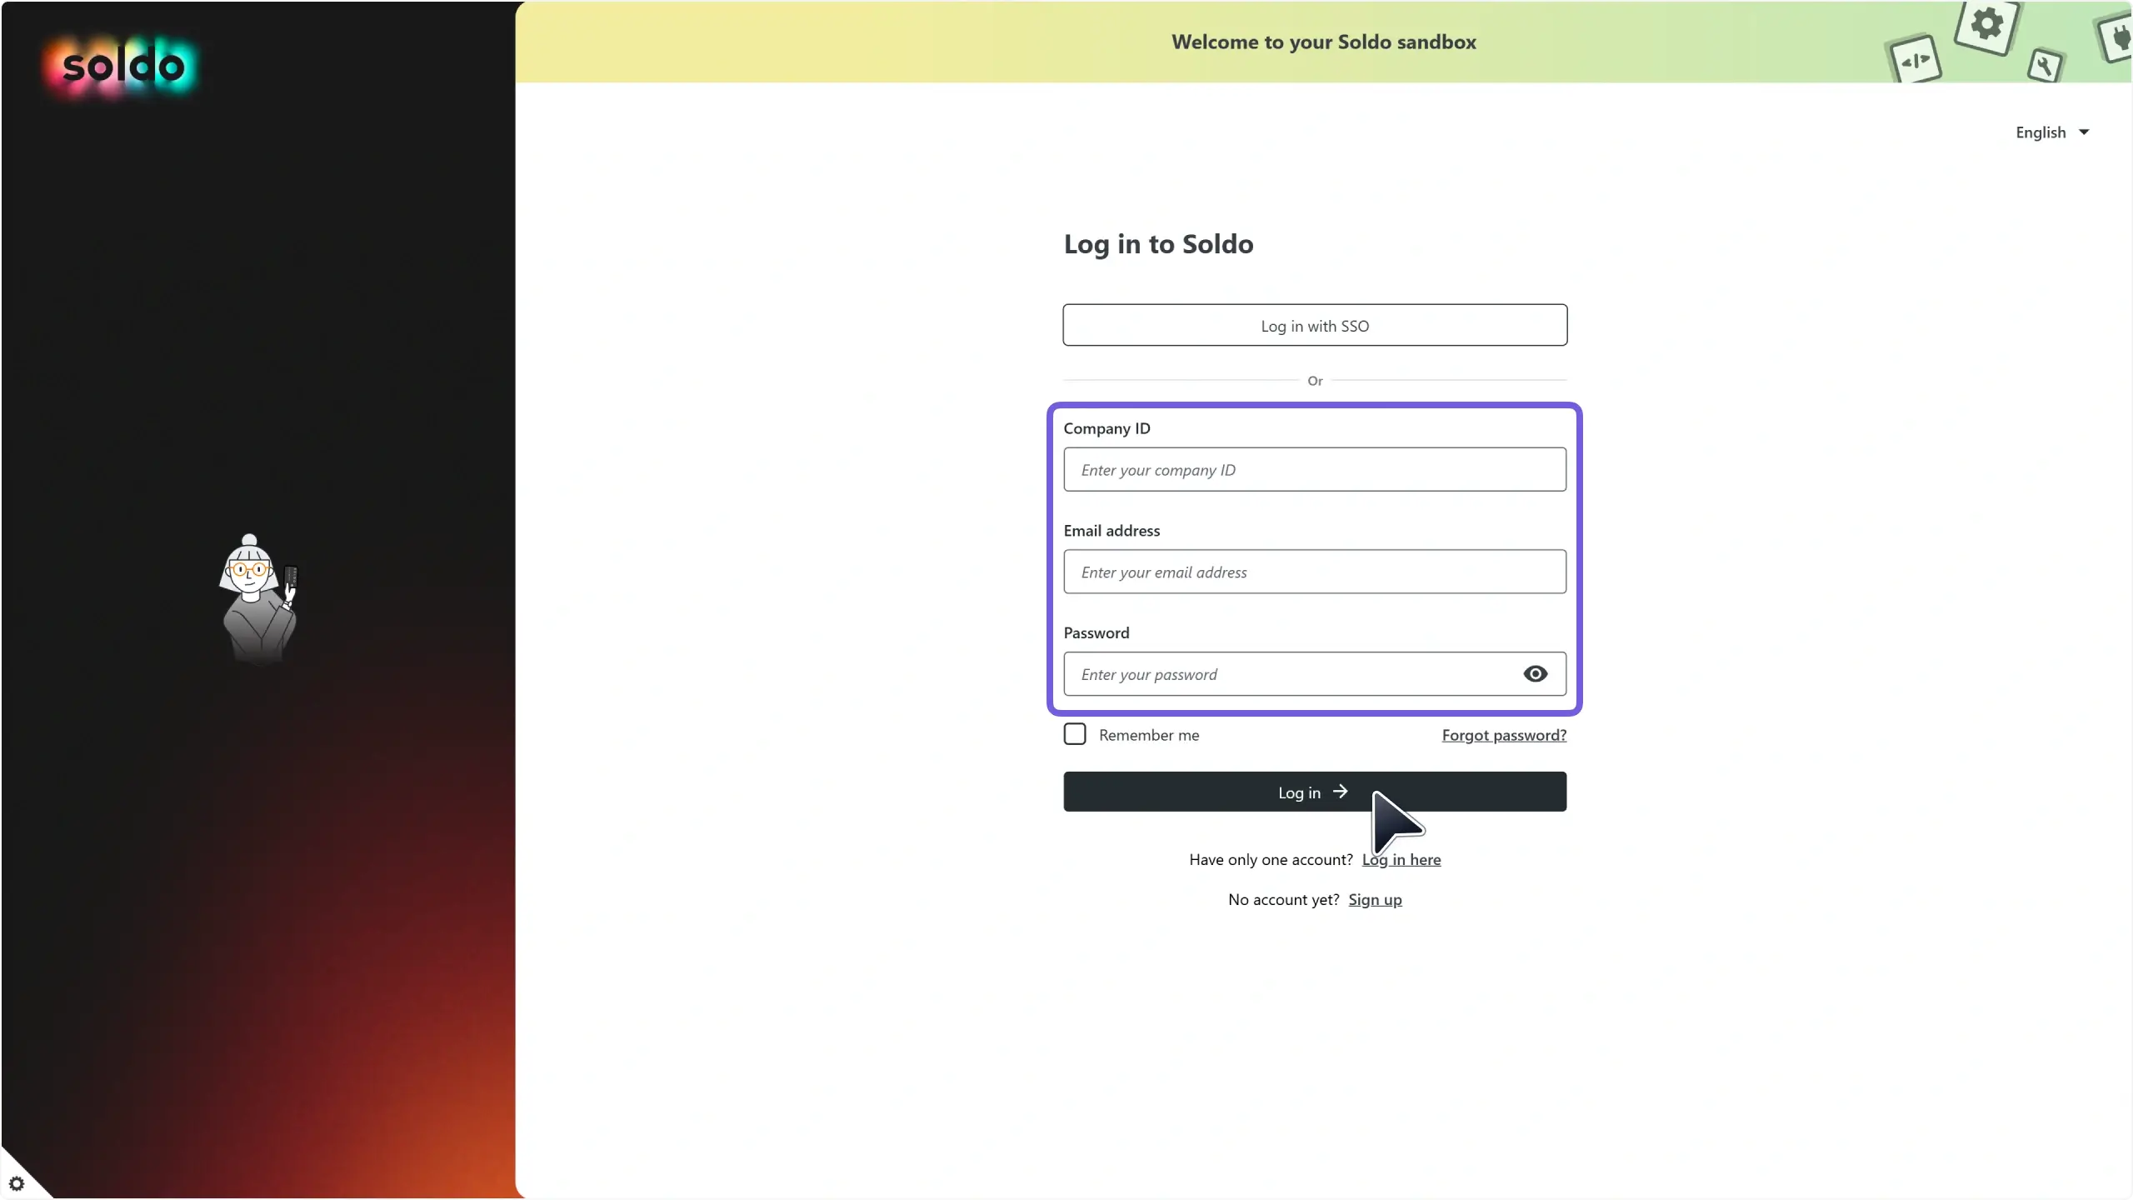Click the Log in button
This screenshot has height=1200, width=2133.
tap(1300, 792)
